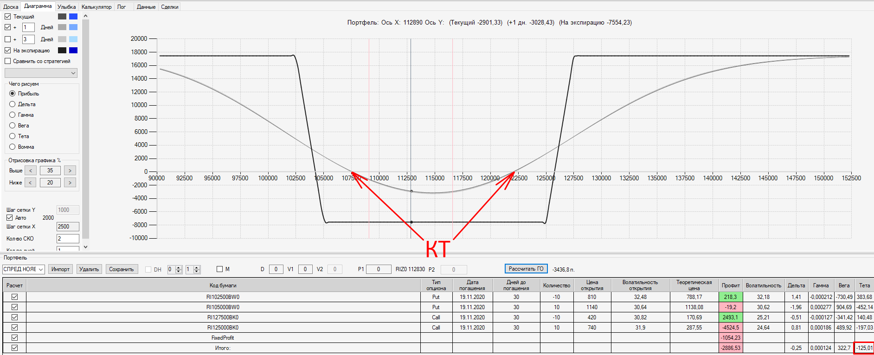This screenshot has width=874, height=355.
Task: Click the dark swatch for На экспирацию
Action: pyautogui.click(x=62, y=51)
